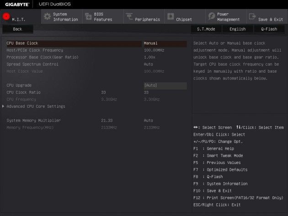Click the F9 System Information help line
288x216 pixels.
point(220,184)
